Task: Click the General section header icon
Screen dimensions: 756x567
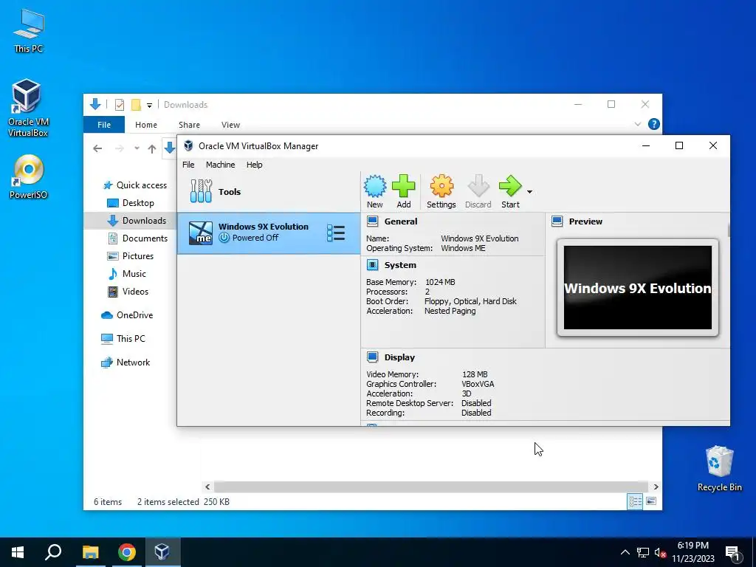Action: (372, 221)
